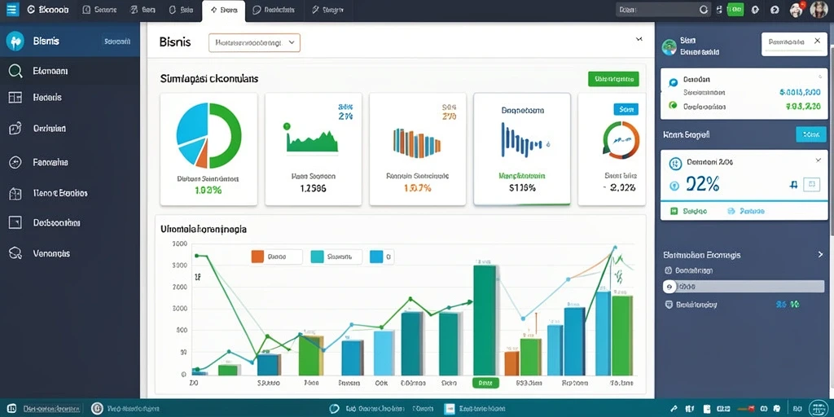Viewport: 834px width, 417px height.
Task: Collapse the main panel using the top-right chevron
Action: pos(639,39)
